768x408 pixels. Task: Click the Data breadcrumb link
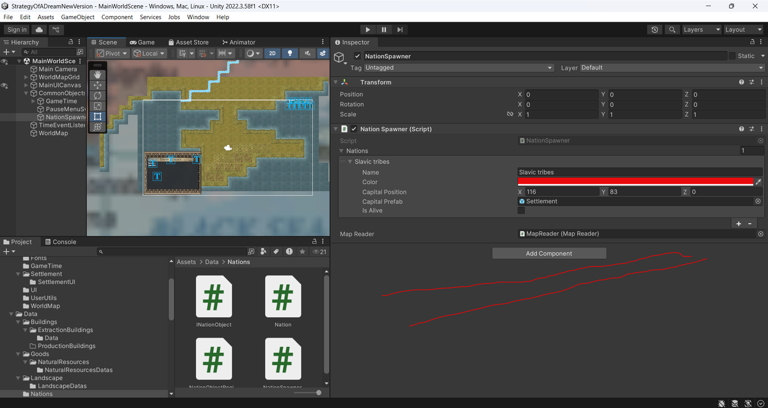click(212, 262)
